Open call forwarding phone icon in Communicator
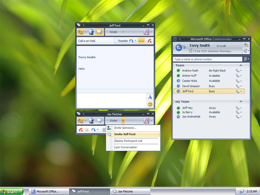260x195 pixels. [246, 51]
